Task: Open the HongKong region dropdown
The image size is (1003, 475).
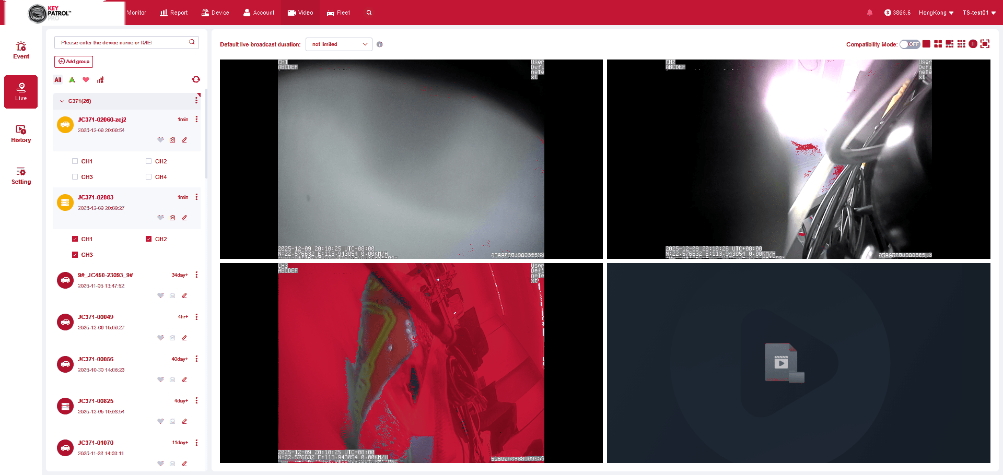Action: [936, 13]
